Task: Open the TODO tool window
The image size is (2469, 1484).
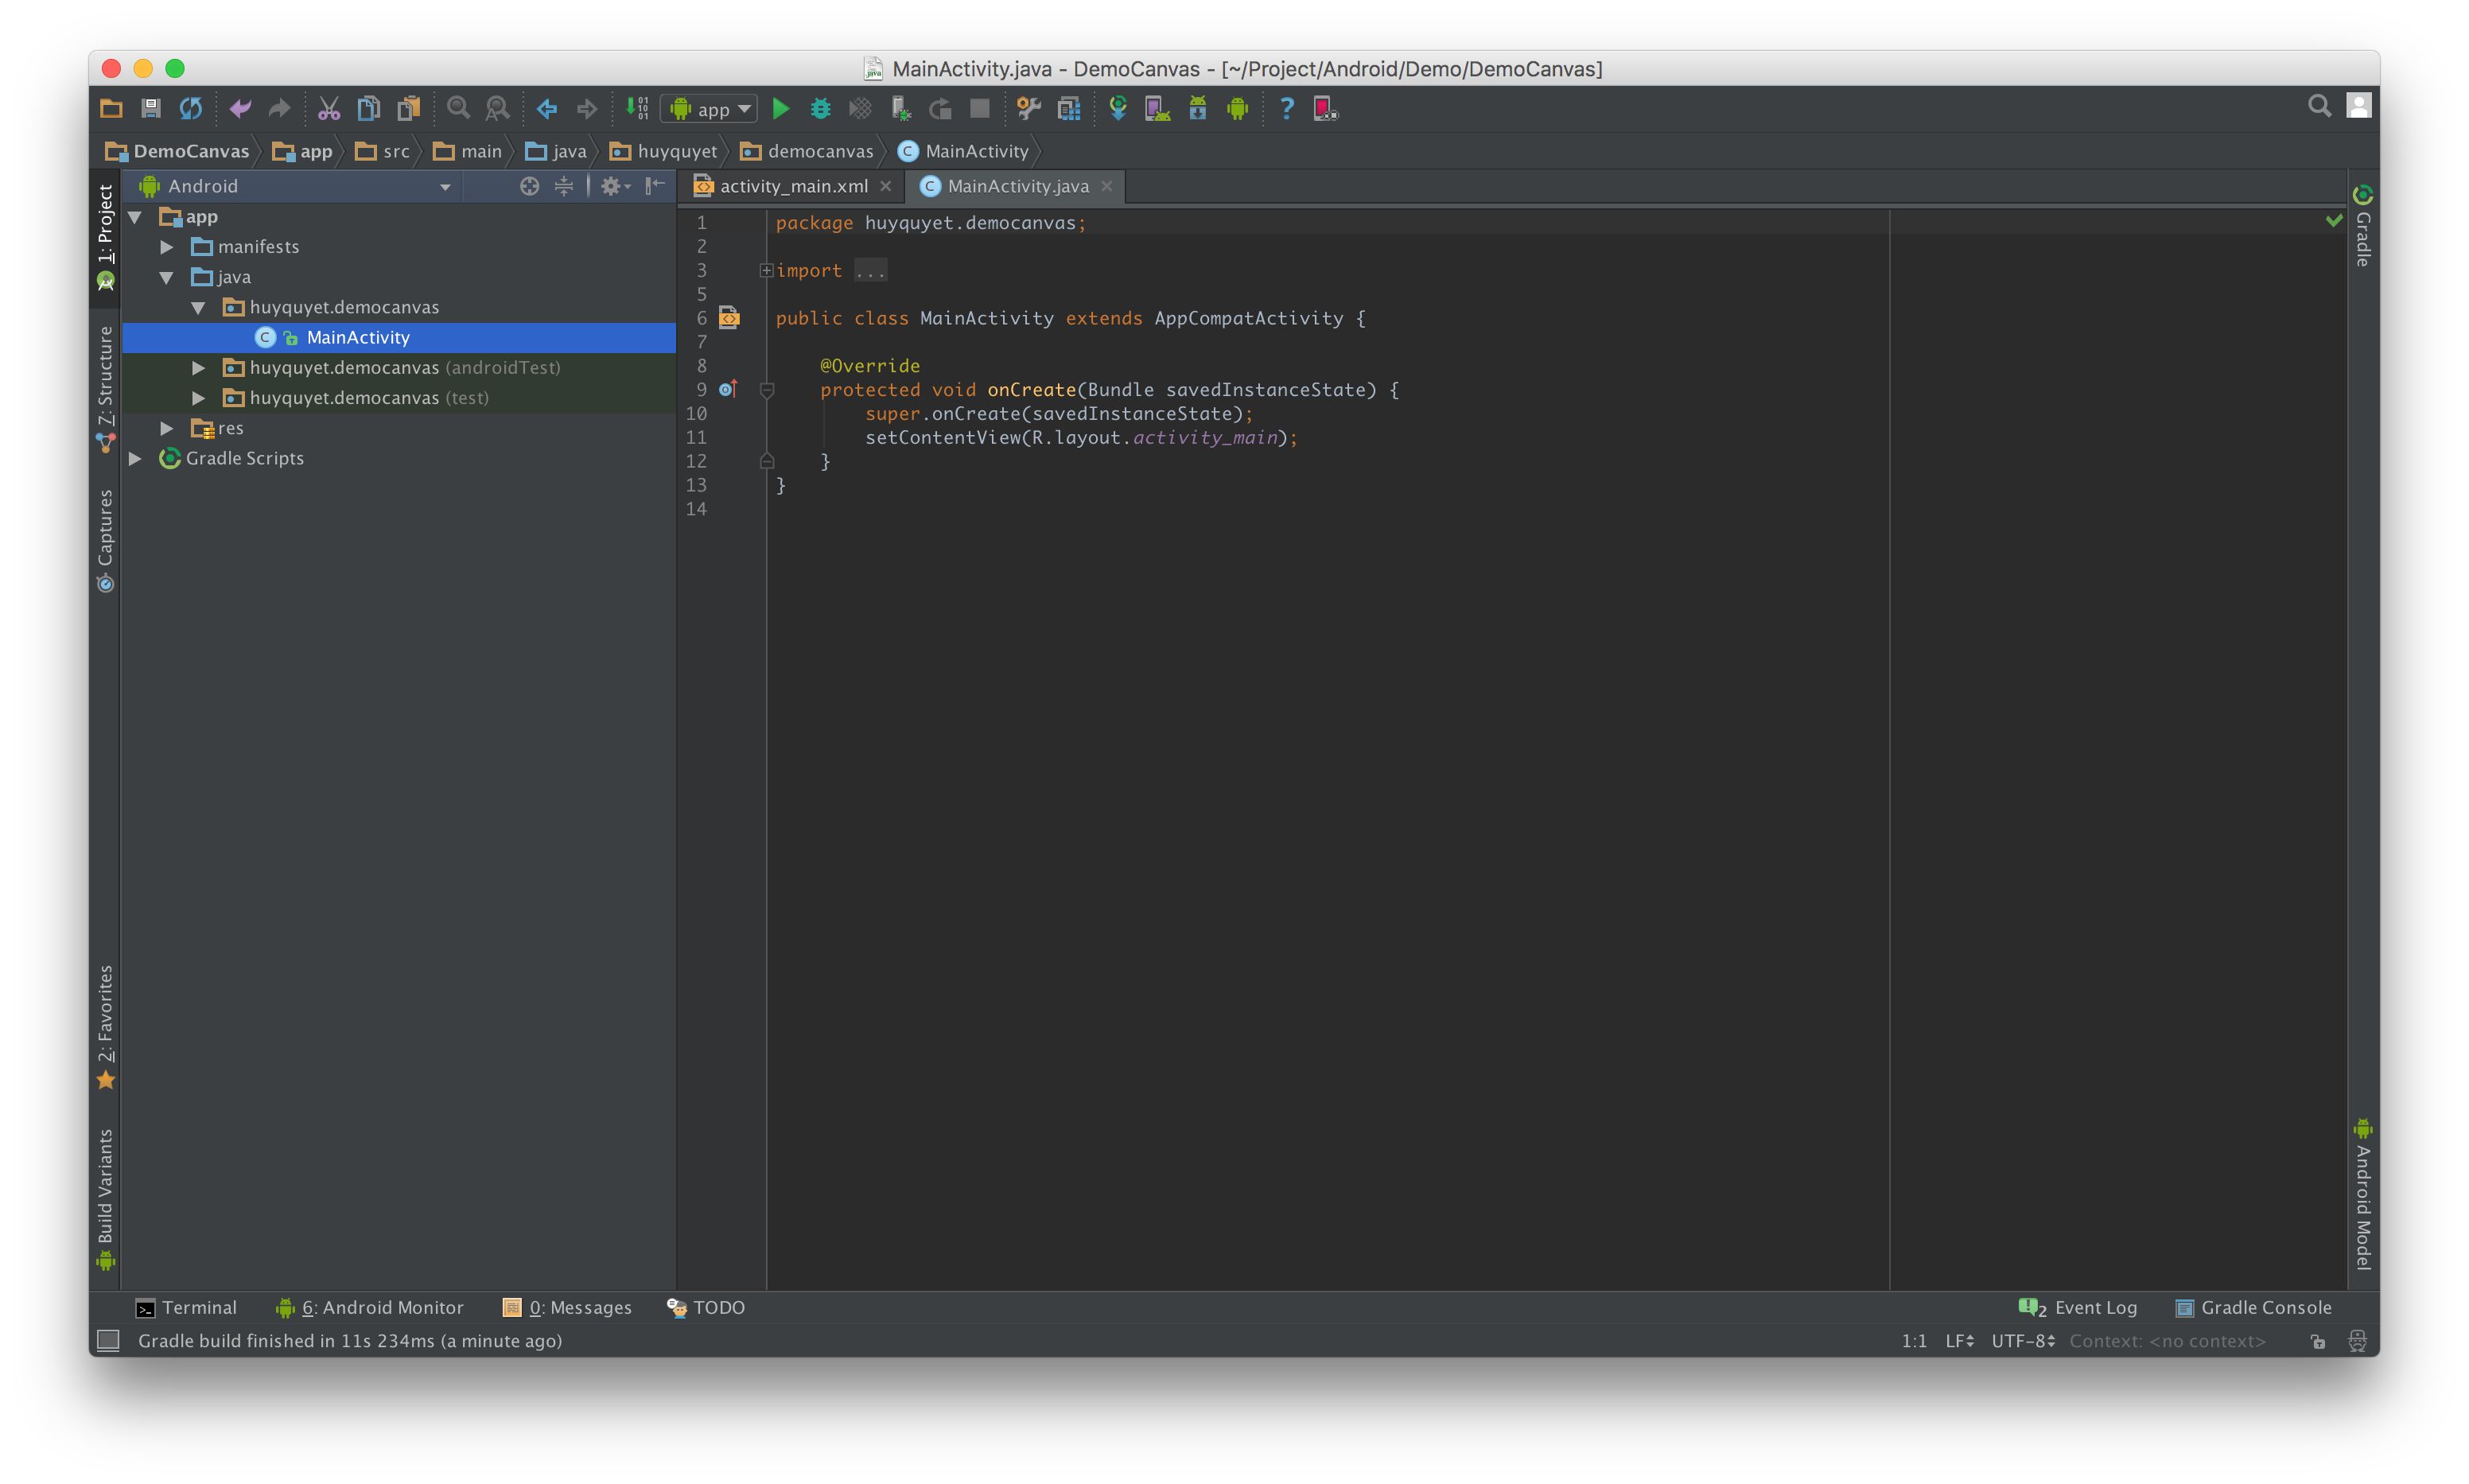Action: pos(706,1308)
